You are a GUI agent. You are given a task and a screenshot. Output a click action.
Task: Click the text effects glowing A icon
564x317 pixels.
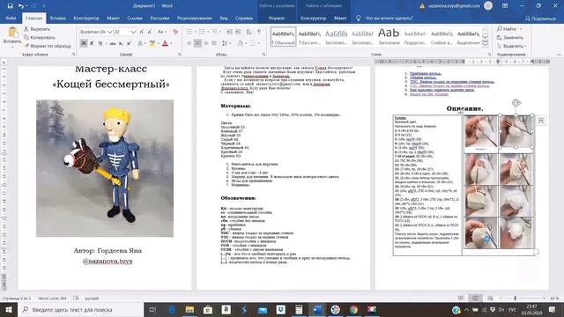pos(140,43)
